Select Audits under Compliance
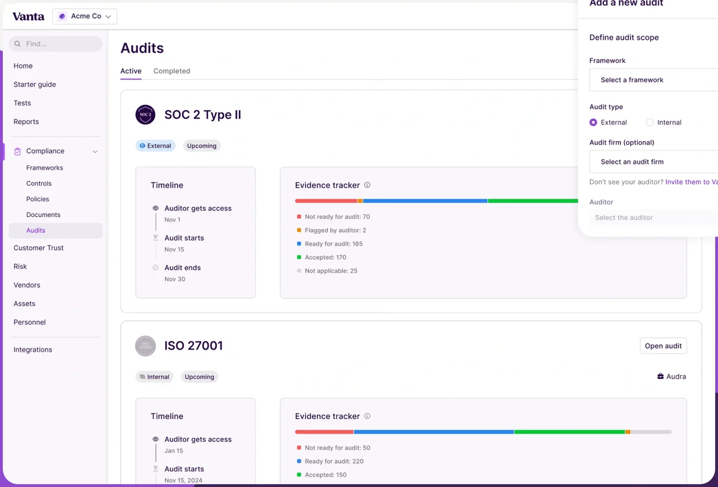 (56, 230)
